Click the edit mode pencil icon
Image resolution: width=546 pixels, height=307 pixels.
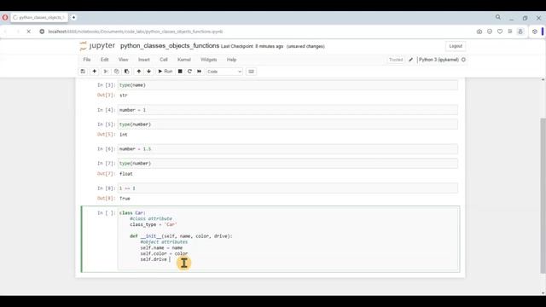pyautogui.click(x=410, y=60)
